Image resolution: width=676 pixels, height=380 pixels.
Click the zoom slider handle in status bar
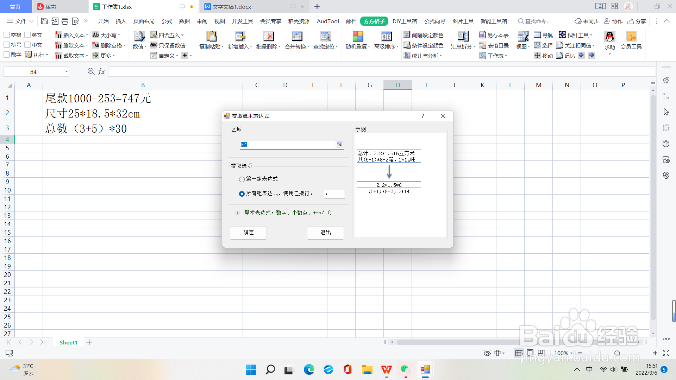tap(617, 353)
